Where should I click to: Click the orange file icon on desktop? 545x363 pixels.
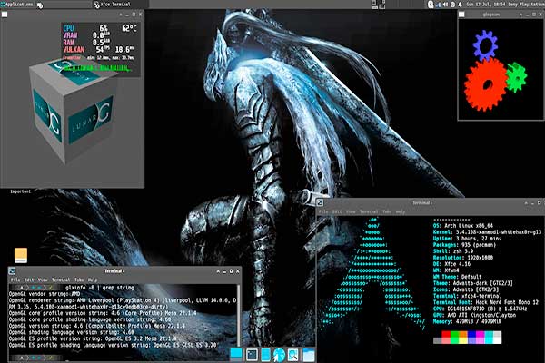[x=20, y=255]
